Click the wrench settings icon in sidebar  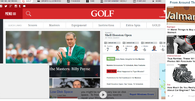172,96
